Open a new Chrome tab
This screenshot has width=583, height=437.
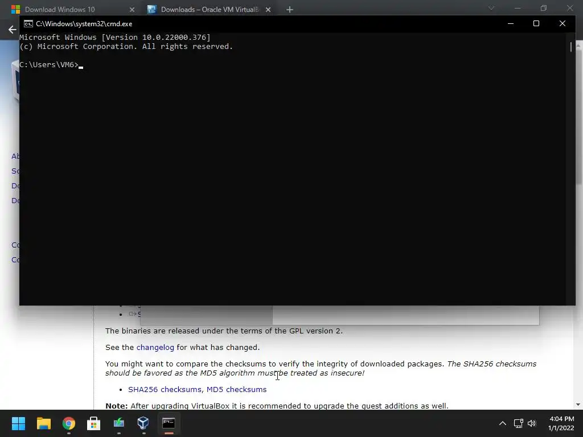(290, 10)
